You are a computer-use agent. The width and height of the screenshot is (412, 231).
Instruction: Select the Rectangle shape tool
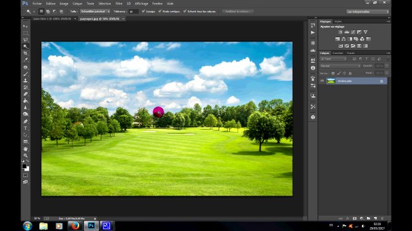[26, 142]
